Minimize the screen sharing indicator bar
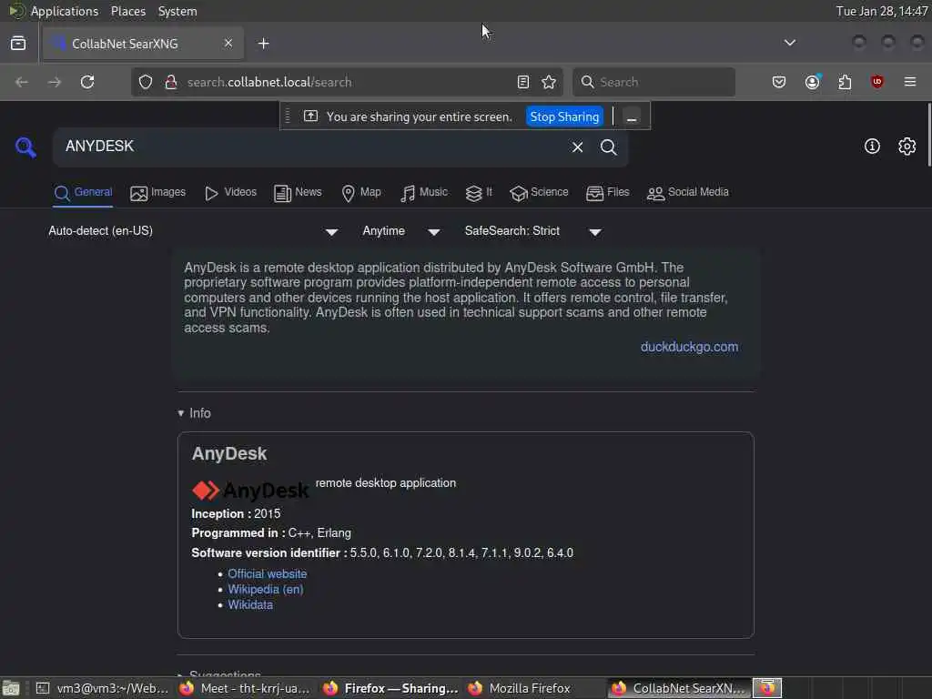Image resolution: width=932 pixels, height=699 pixels. pyautogui.click(x=632, y=117)
